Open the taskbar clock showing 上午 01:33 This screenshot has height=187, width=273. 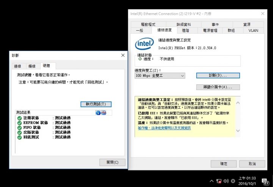pos(247,181)
